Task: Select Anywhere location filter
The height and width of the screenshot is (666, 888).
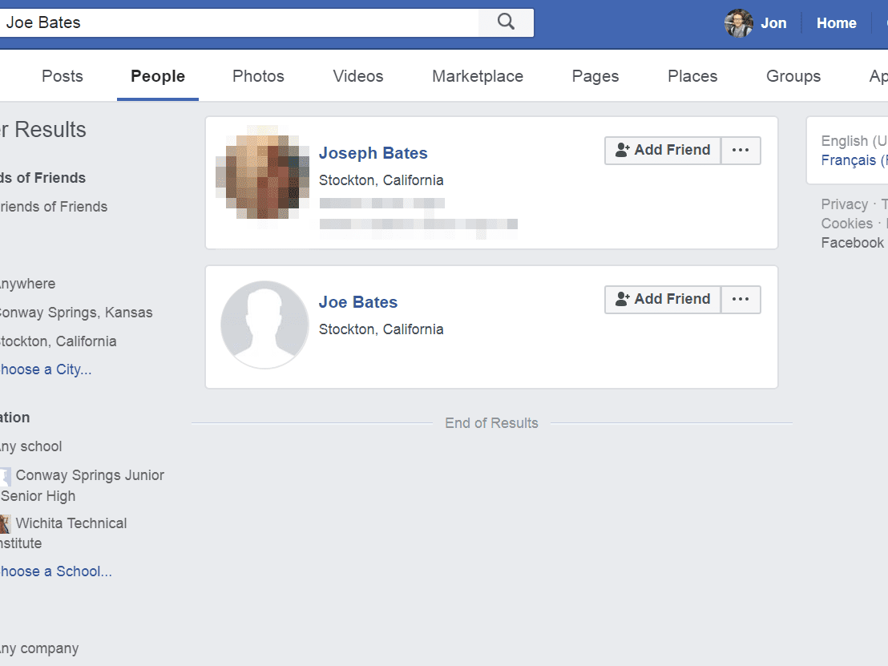Action: pyautogui.click(x=27, y=284)
